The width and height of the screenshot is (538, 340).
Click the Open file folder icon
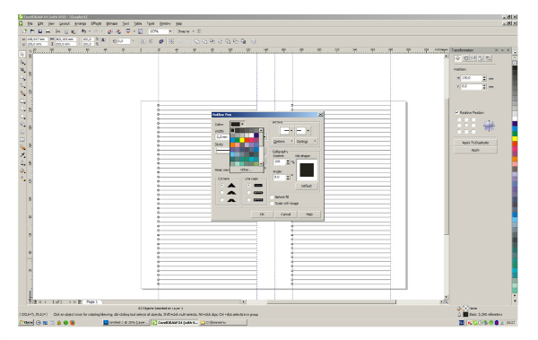click(x=32, y=31)
